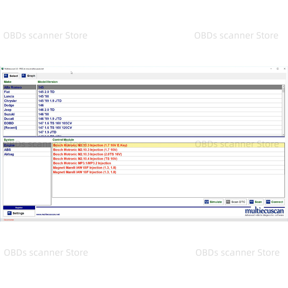
Task: Maximize the Multiecuscan window
Action: click(278, 69)
